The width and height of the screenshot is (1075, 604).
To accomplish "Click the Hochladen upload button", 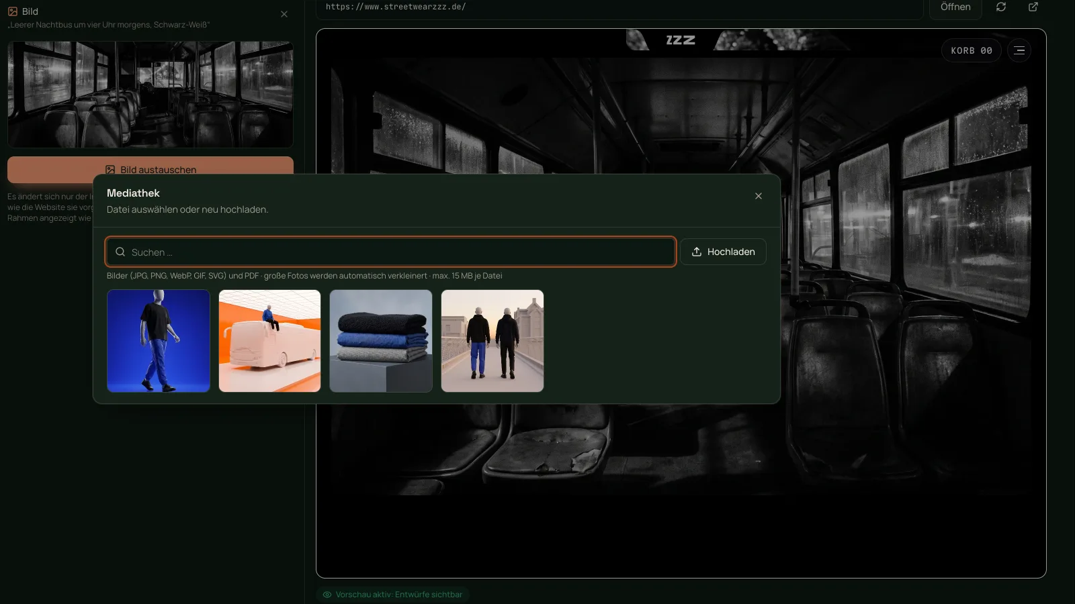I will click(x=723, y=252).
